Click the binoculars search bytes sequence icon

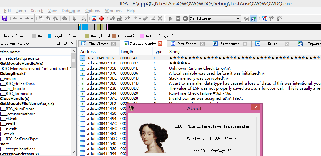point(56,19)
